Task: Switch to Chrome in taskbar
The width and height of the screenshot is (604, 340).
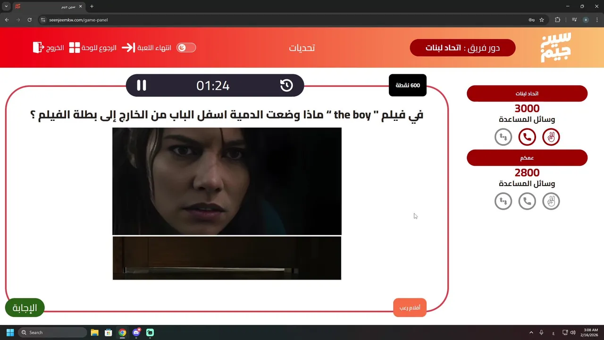Action: click(x=122, y=332)
